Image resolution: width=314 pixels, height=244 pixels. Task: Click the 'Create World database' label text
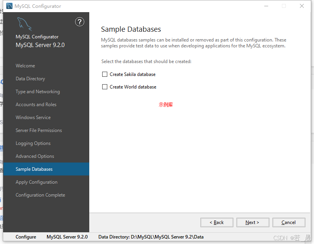pyautogui.click(x=133, y=87)
